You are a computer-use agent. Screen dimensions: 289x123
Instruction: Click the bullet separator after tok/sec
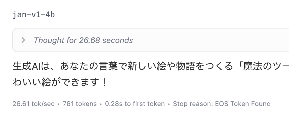point(59,104)
